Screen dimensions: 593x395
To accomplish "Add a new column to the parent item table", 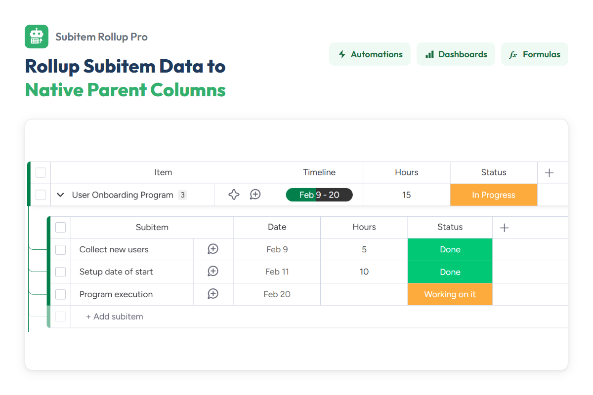I will click(x=549, y=173).
